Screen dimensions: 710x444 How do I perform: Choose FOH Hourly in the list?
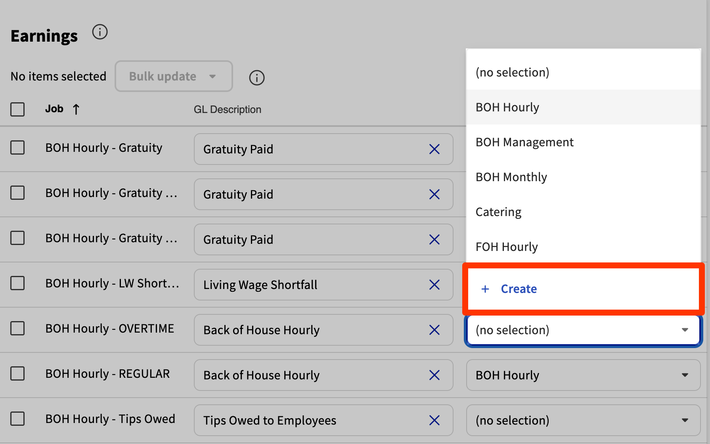(x=507, y=247)
